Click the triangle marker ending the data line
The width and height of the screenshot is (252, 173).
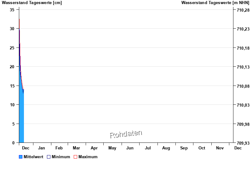23,91
